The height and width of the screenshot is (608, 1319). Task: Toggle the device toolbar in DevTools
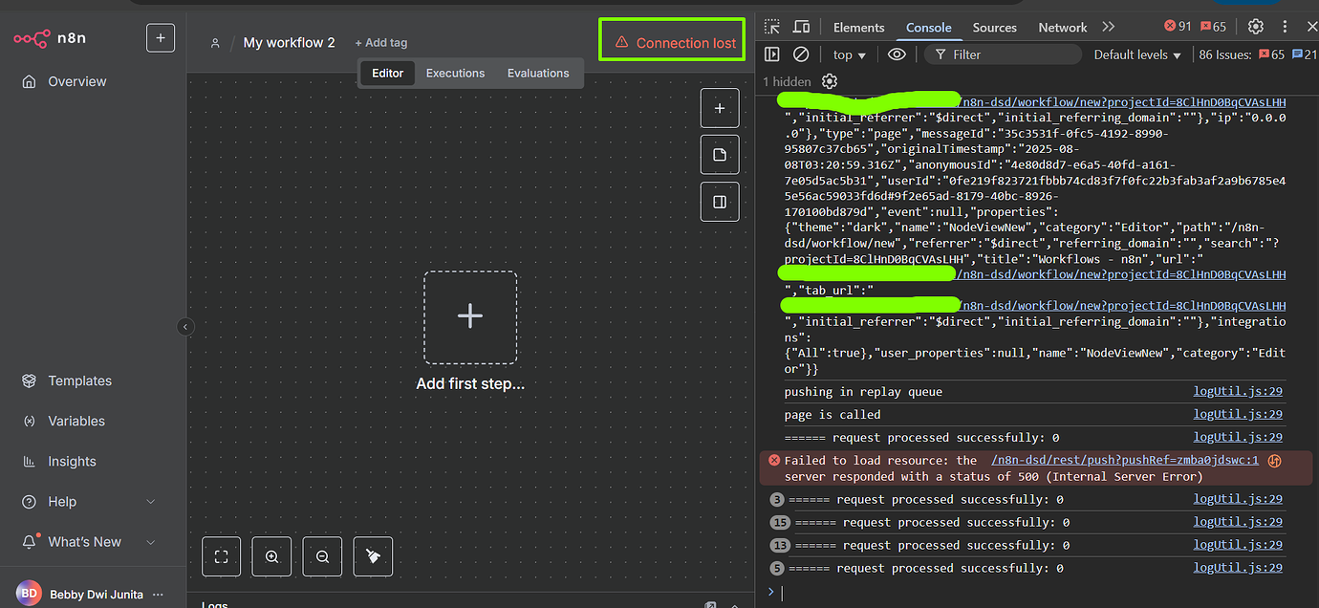click(801, 27)
